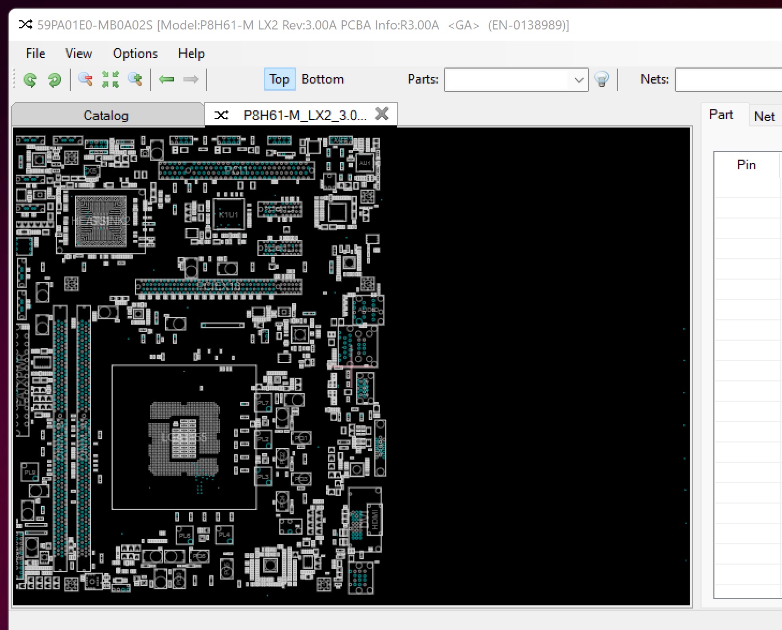This screenshot has width=782, height=630.
Task: Open the Options menu
Action: (135, 54)
